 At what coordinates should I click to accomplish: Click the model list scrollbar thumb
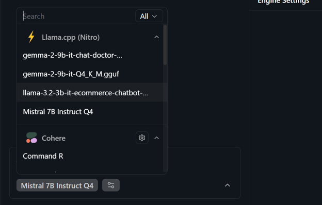click(x=165, y=45)
